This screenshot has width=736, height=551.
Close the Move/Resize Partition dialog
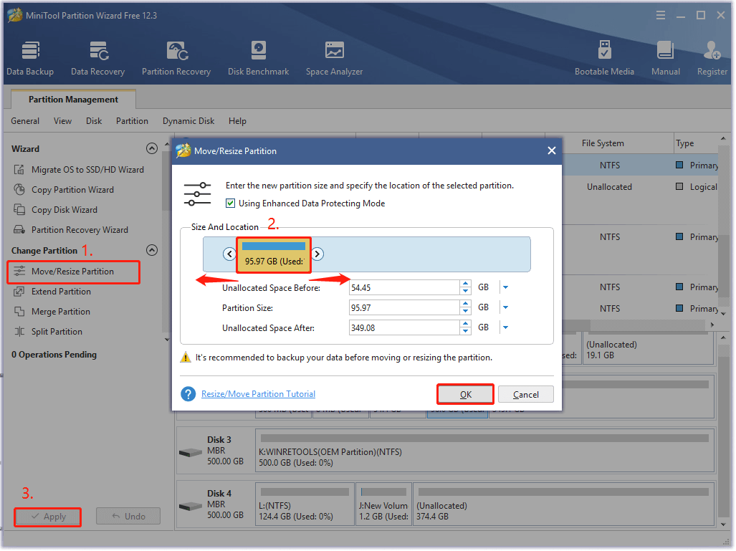pyautogui.click(x=552, y=150)
